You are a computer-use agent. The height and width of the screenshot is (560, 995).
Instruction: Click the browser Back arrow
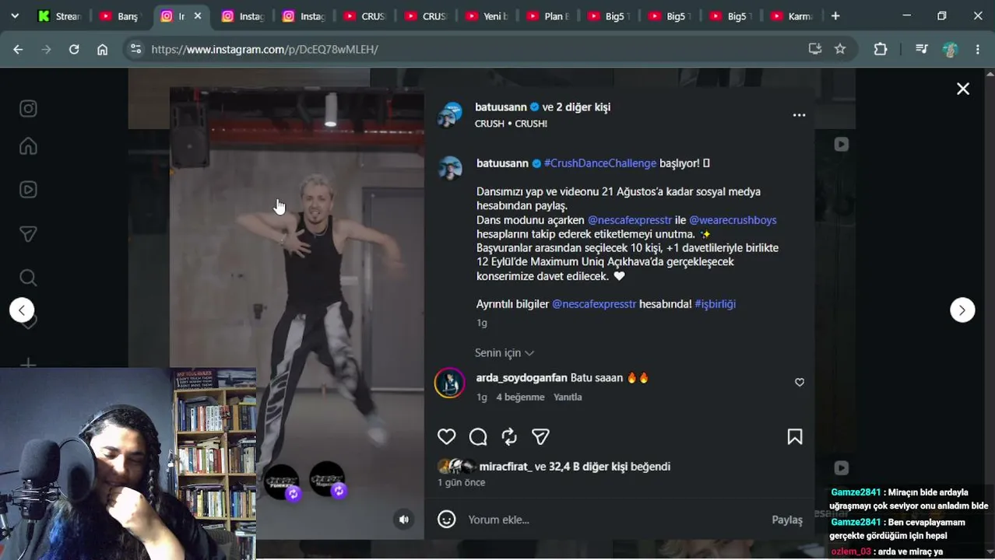18,49
